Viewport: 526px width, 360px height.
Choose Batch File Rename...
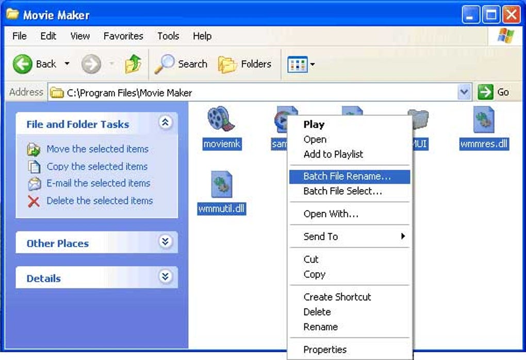350,177
